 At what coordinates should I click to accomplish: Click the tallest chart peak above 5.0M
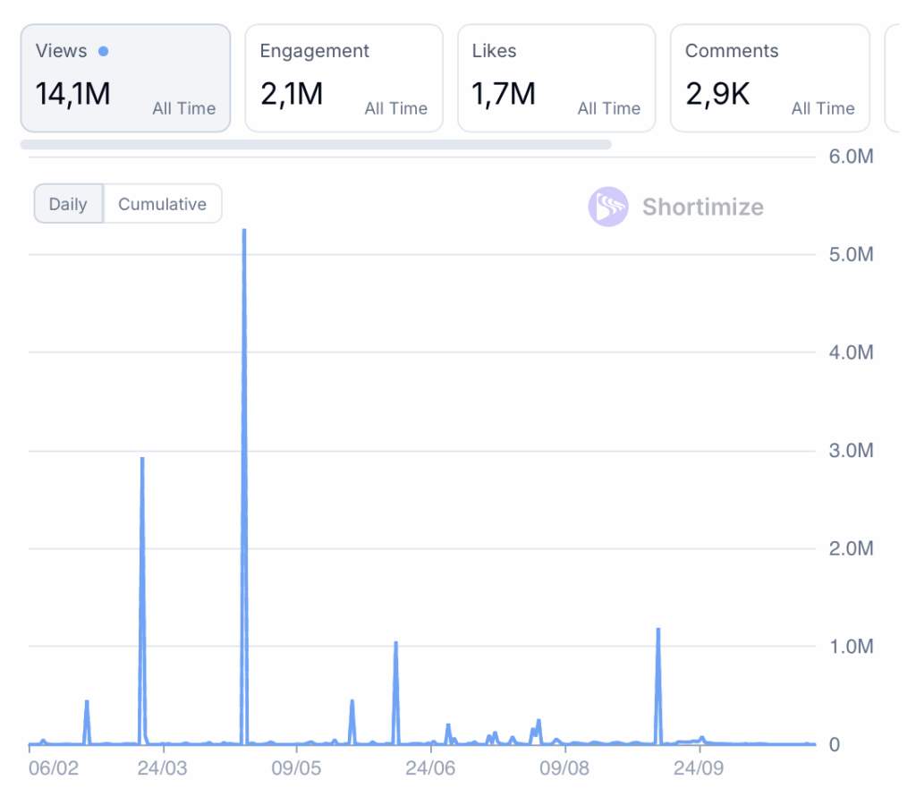click(243, 231)
